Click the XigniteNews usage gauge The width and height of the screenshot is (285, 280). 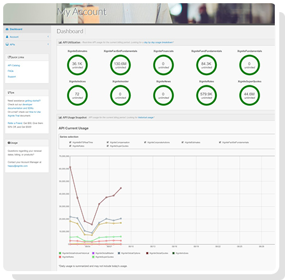tap(163, 95)
